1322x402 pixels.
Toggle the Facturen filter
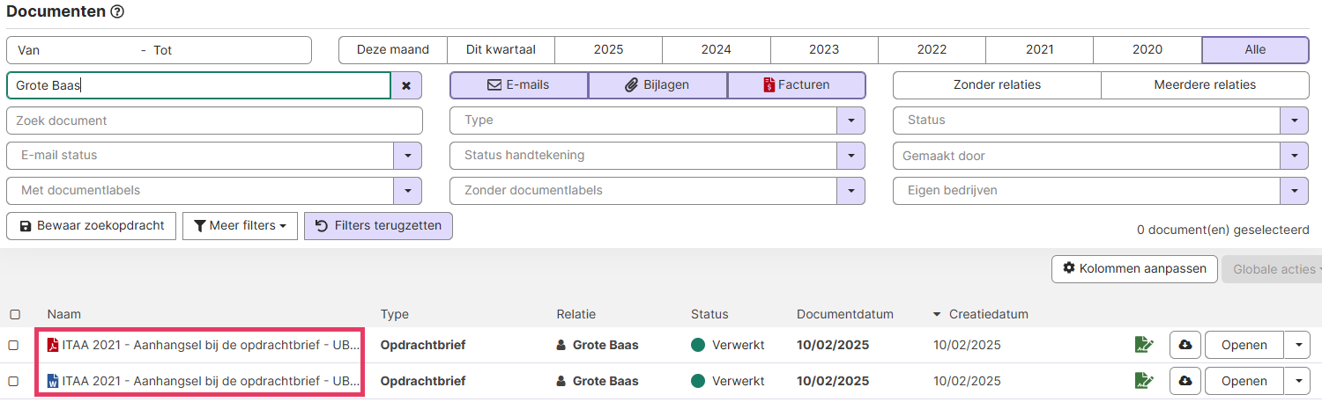[x=796, y=85]
